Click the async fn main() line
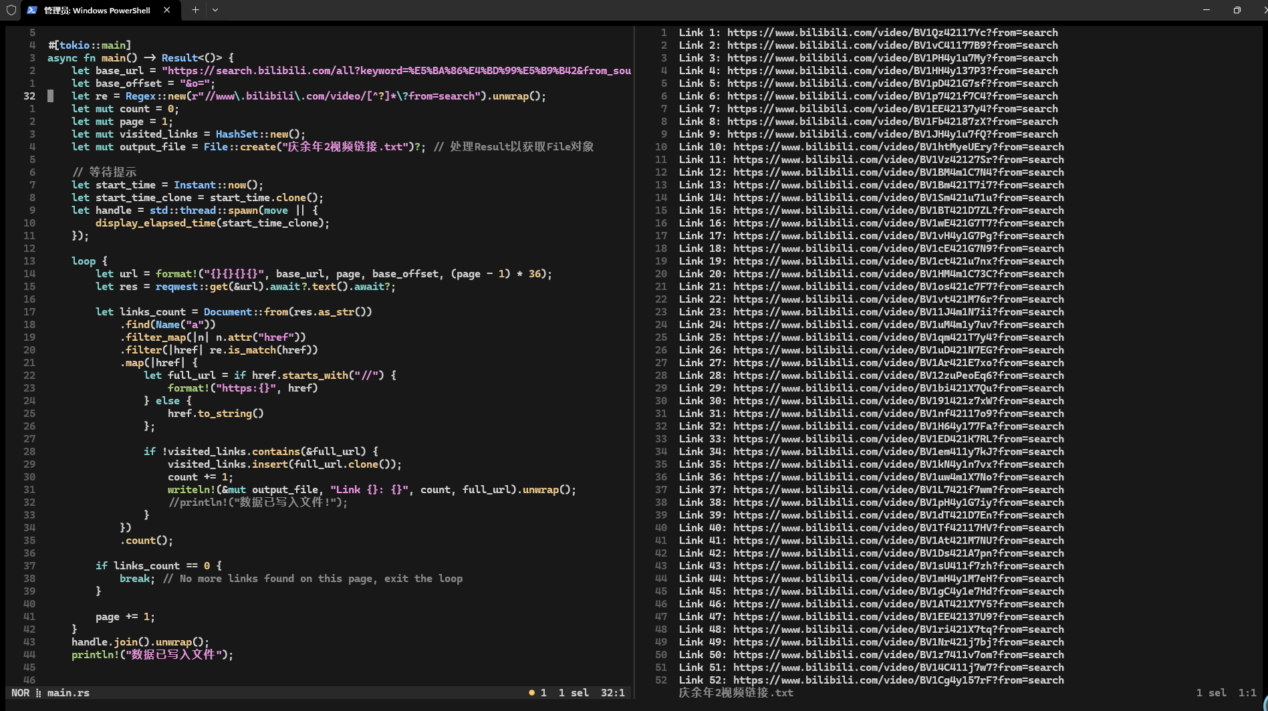Screen dimensions: 1268x711 (x=140, y=58)
